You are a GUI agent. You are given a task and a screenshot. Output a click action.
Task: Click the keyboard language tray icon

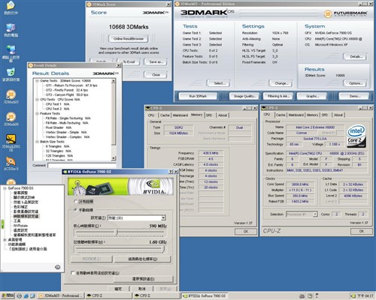coord(302,296)
